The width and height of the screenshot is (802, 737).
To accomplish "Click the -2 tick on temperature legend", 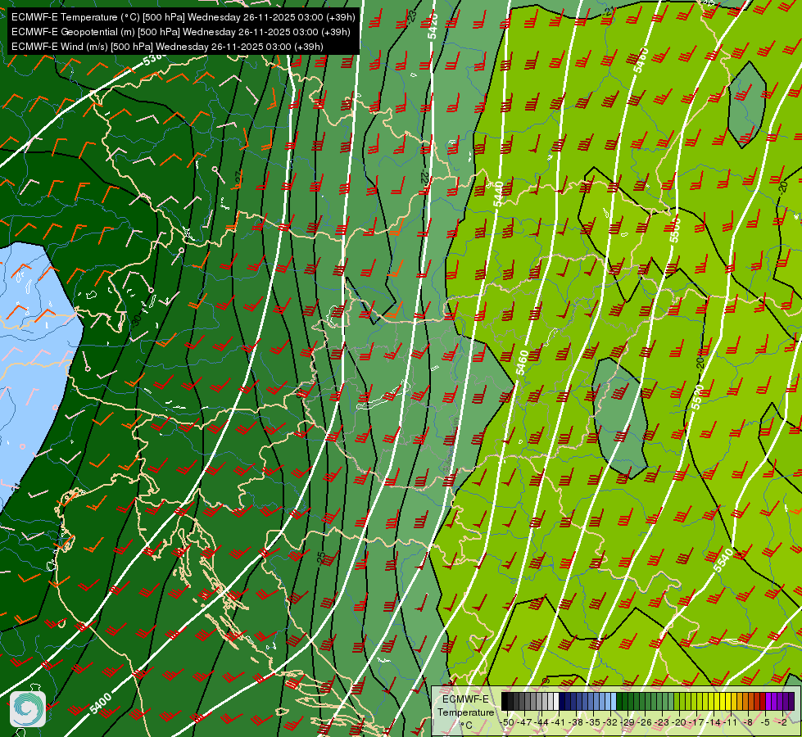I will point(782,722).
